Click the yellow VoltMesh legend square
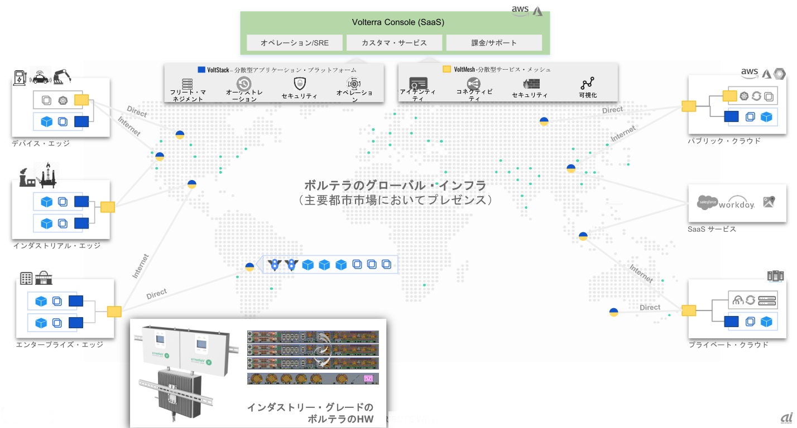Screen dimensions: 797x428 446,70
